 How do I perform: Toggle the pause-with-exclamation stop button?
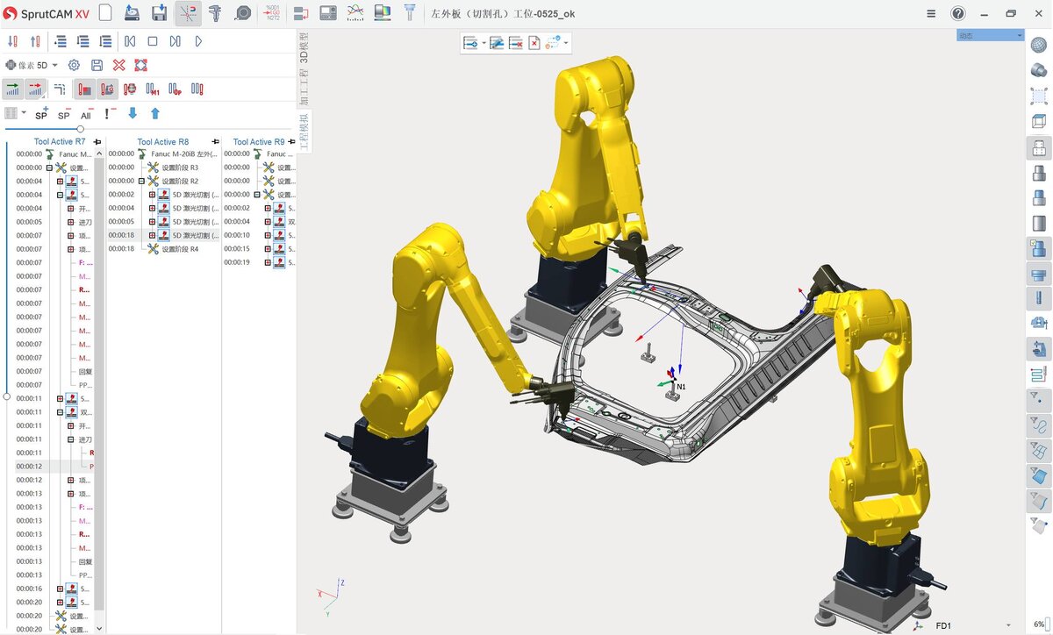(x=197, y=89)
